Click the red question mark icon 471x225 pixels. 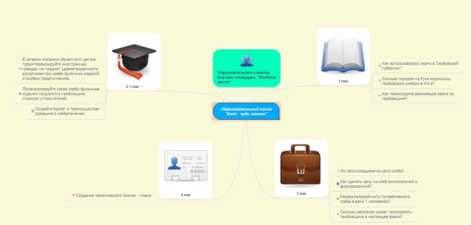tap(379, 81)
